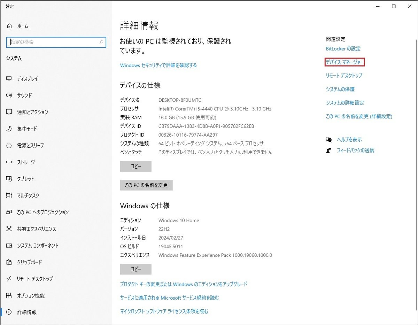Click the Display monitor icon
The height and width of the screenshot is (325, 418).
pos(9,79)
